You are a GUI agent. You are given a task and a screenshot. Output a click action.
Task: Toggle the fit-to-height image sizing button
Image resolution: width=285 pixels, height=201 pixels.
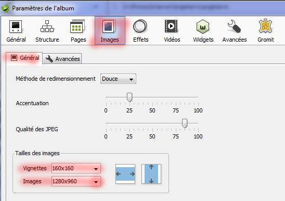click(x=151, y=174)
